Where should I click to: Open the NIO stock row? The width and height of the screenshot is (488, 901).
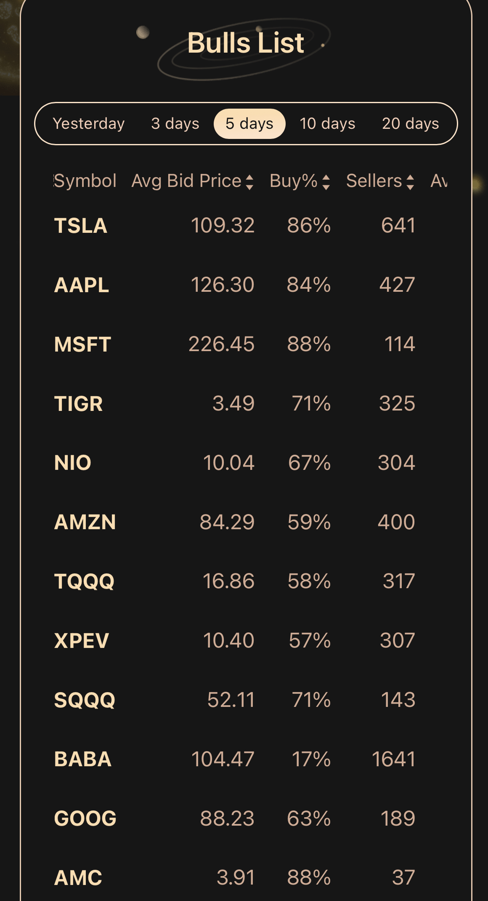tap(73, 463)
